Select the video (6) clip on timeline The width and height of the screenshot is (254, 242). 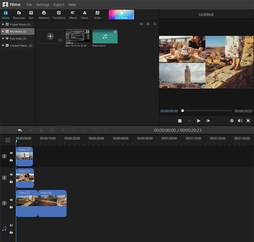click(x=52, y=203)
